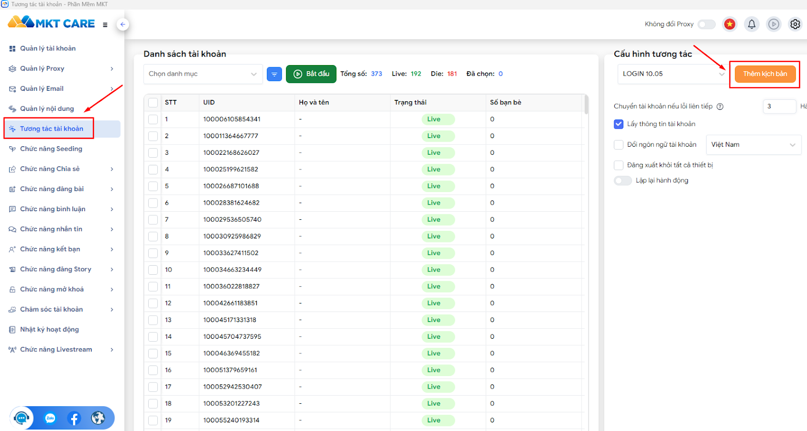This screenshot has width=807, height=431.
Task: Click the Chức năng mở khoá lock icon
Action: click(x=12, y=289)
